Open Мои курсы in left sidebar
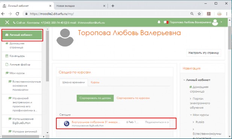The width and height of the screenshot is (232, 139). 22,73
